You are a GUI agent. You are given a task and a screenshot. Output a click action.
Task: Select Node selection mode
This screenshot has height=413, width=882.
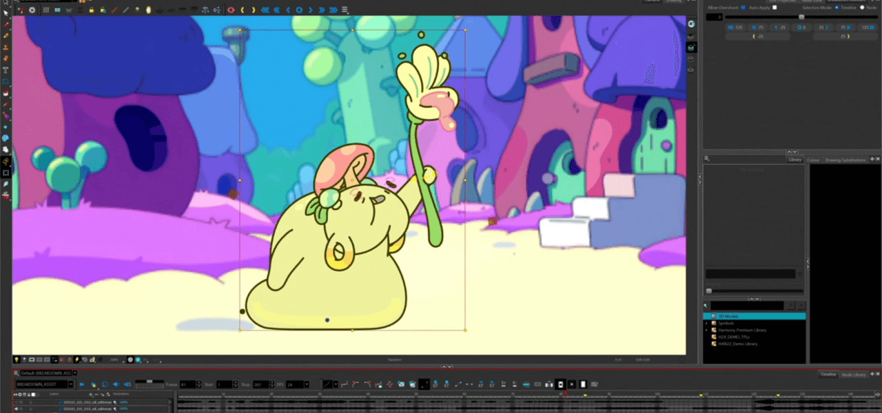[861, 7]
